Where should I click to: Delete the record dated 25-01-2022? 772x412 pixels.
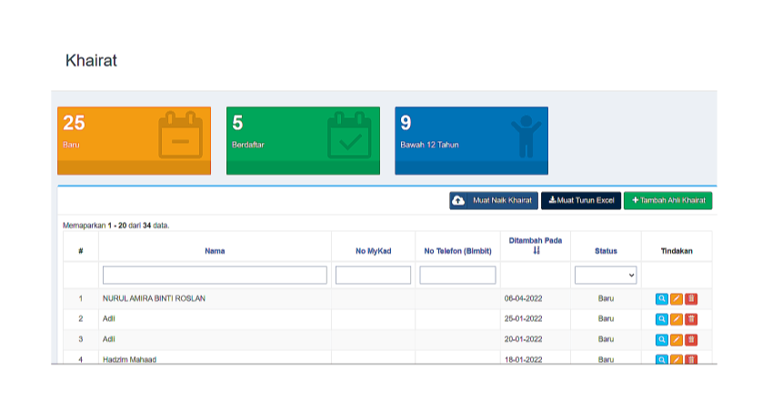point(691,319)
